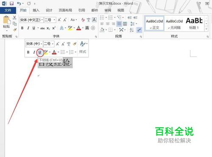Open the ribbon font size dropdown
212x157 pixels.
tap(54, 20)
